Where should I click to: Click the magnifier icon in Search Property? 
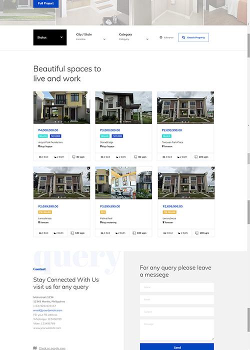pos(183,37)
